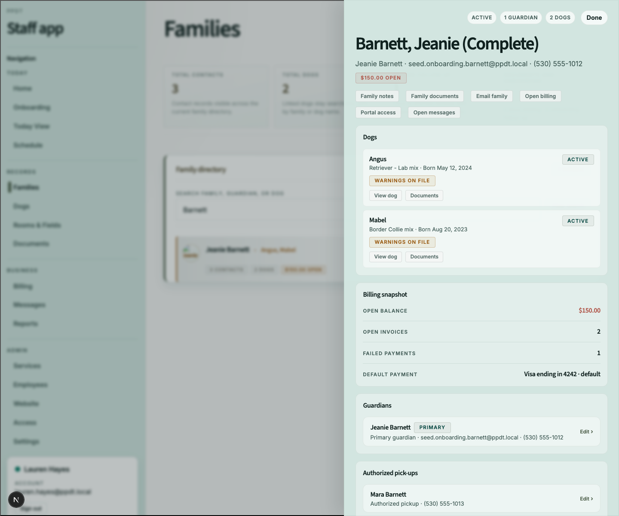Click the PRIMARY badge next to Jeanie Barnett
This screenshot has width=619, height=516.
point(432,427)
